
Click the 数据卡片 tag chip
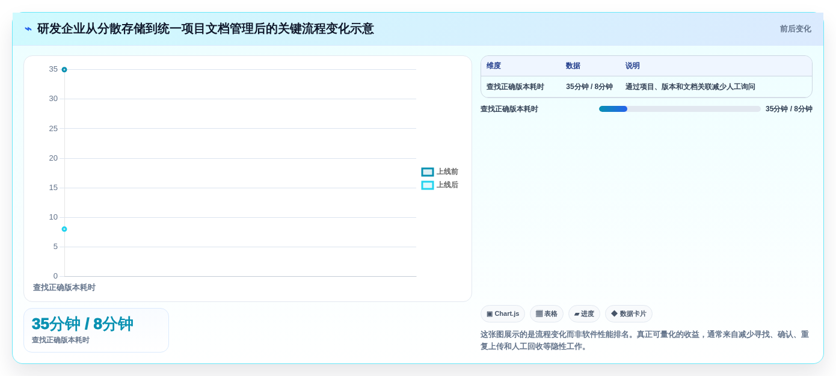click(x=629, y=314)
